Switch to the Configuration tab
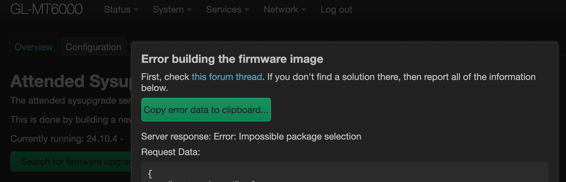 coord(93,47)
